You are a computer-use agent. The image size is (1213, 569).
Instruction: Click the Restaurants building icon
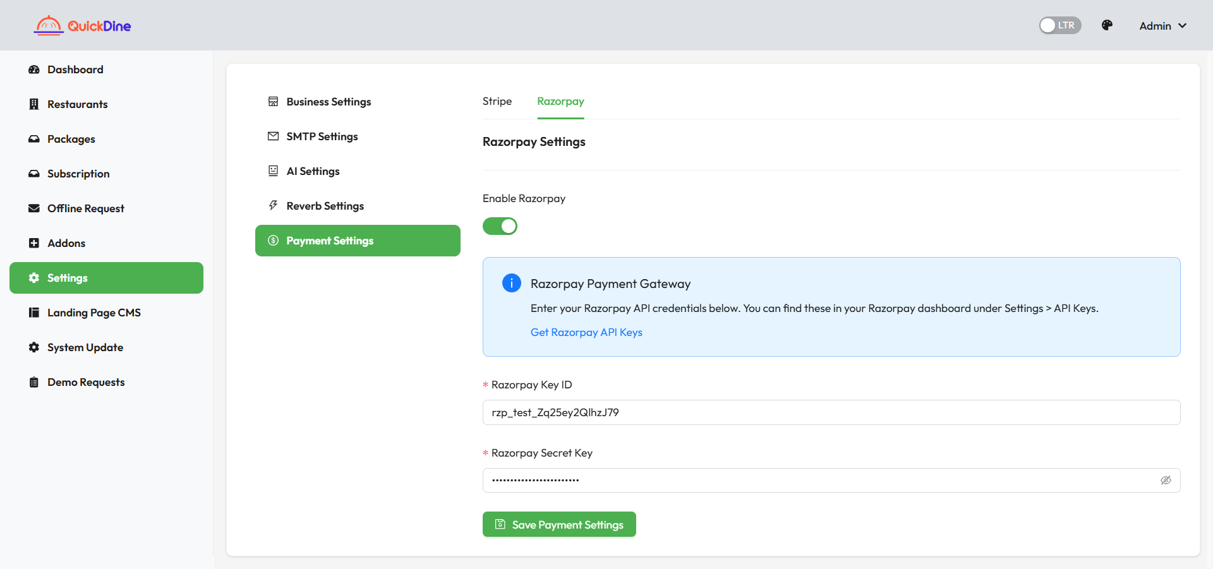34,104
